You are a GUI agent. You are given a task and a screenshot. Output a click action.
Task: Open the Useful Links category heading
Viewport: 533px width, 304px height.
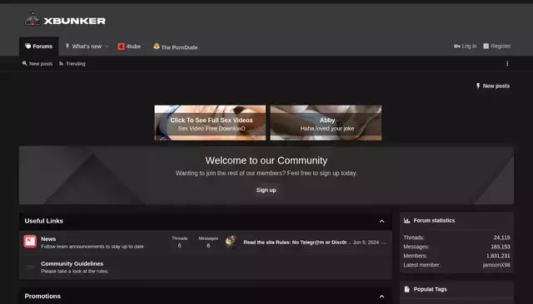44,221
